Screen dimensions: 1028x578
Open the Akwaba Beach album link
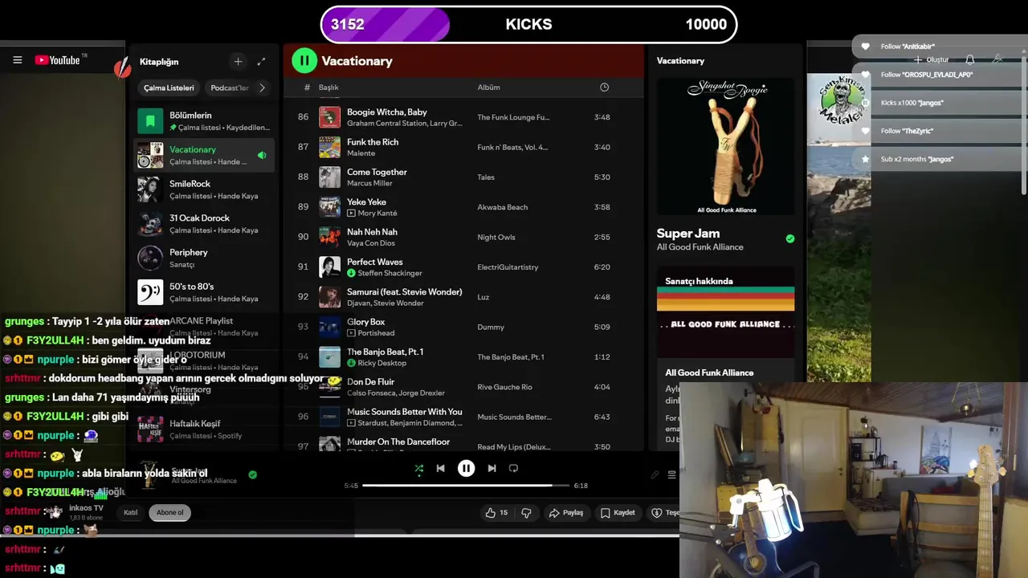click(504, 207)
